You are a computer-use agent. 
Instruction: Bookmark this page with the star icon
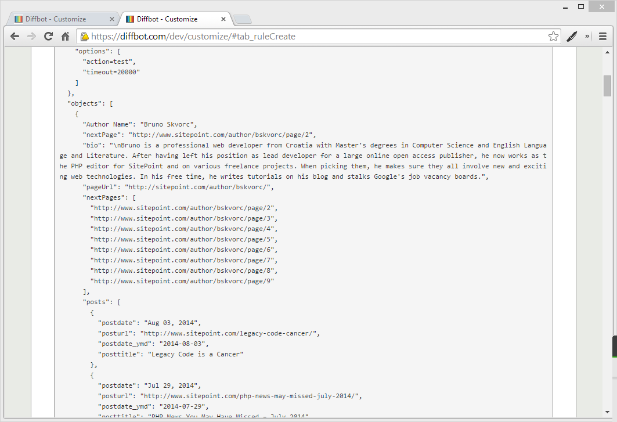pos(554,36)
